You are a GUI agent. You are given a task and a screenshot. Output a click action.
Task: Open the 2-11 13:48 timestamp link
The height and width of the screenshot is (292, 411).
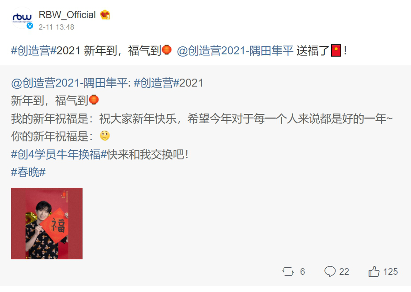[x=57, y=27]
